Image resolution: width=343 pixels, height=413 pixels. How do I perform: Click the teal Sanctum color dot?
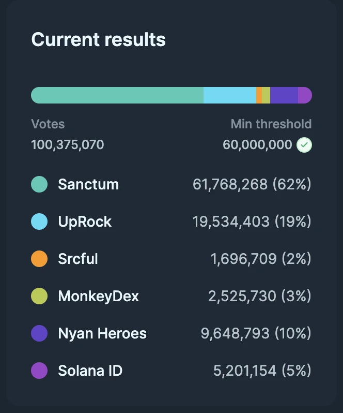(39, 184)
